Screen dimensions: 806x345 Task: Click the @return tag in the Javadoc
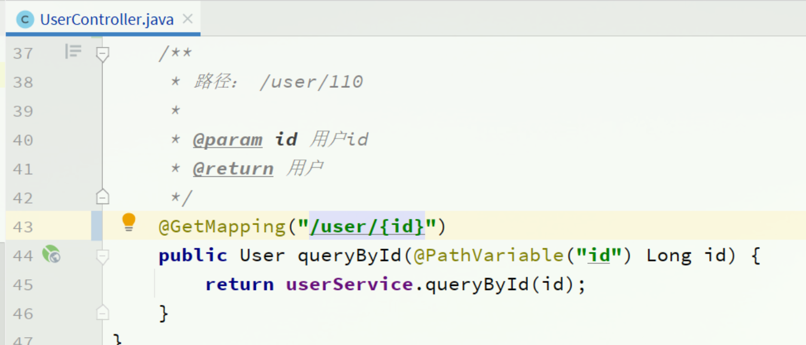click(x=233, y=169)
